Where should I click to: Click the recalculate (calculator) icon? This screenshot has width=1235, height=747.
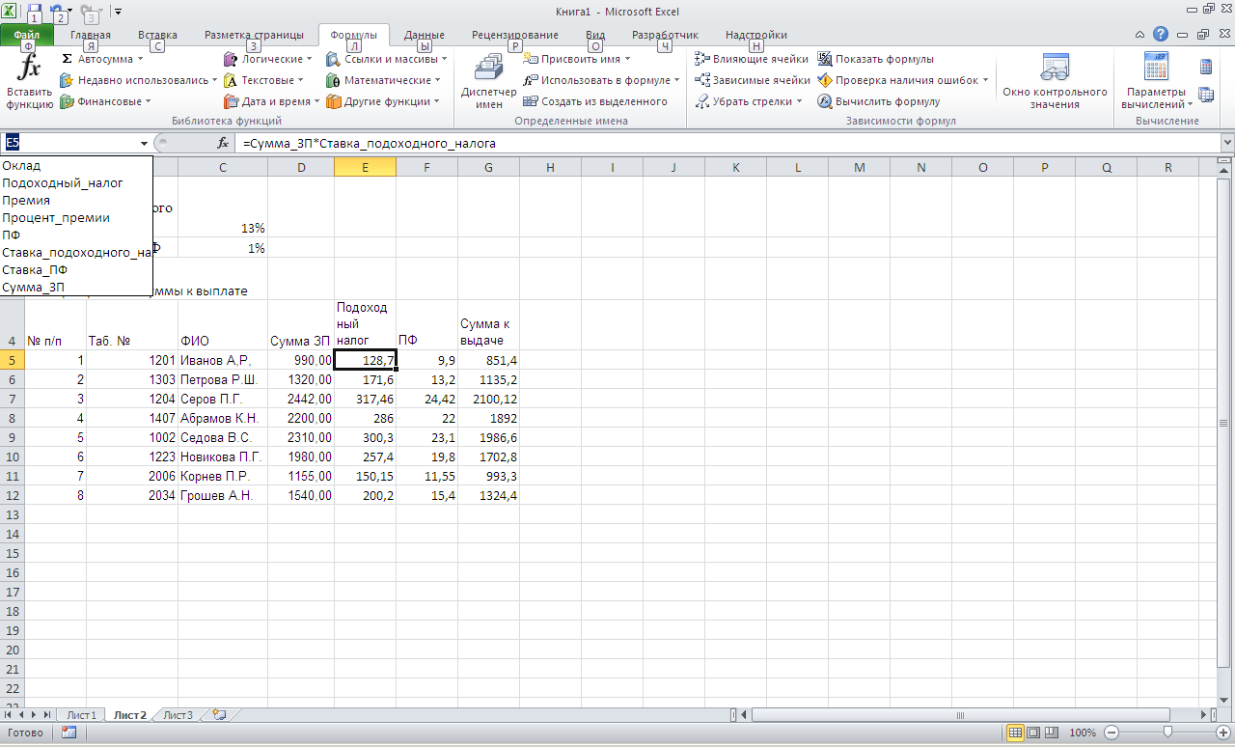point(1206,68)
